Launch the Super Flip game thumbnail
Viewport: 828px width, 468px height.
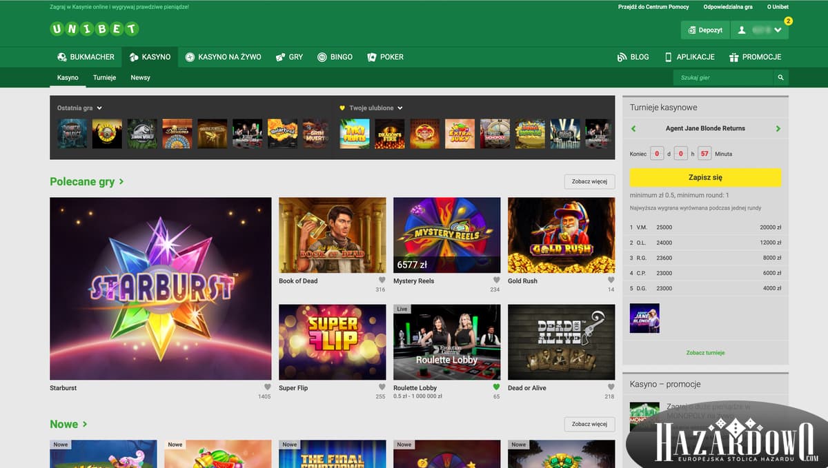tap(332, 342)
